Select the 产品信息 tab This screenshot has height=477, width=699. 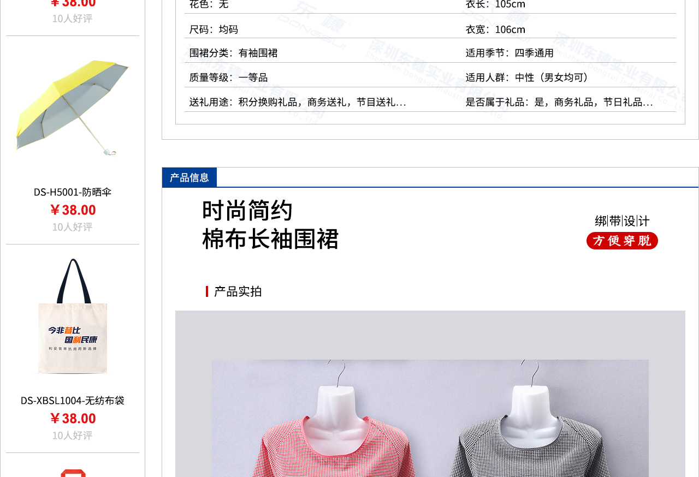(189, 177)
